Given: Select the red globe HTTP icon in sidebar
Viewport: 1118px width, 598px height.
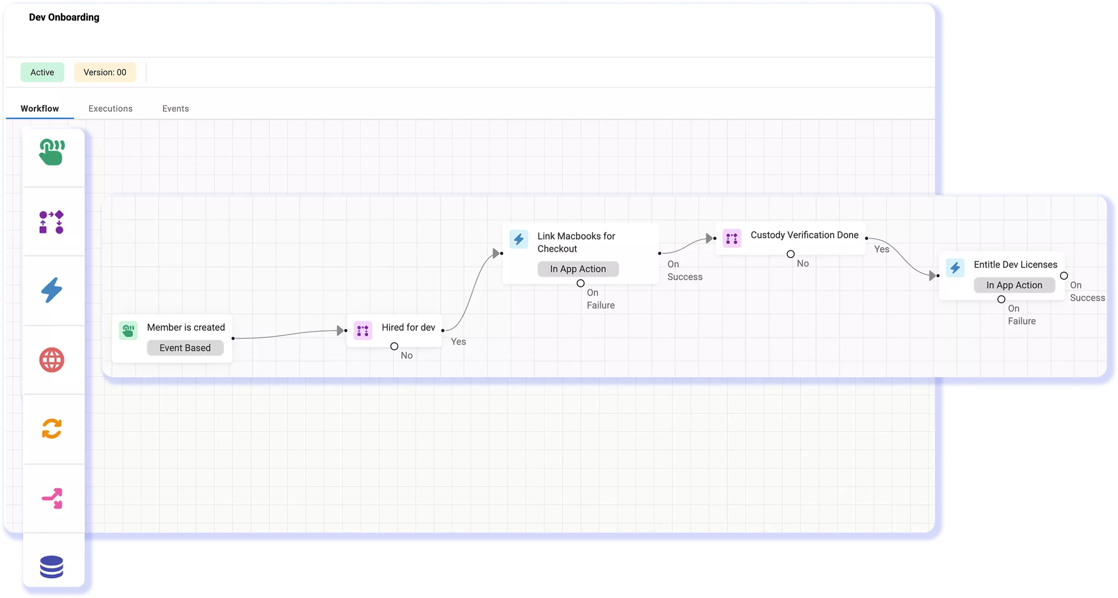Looking at the screenshot, I should click(x=51, y=360).
